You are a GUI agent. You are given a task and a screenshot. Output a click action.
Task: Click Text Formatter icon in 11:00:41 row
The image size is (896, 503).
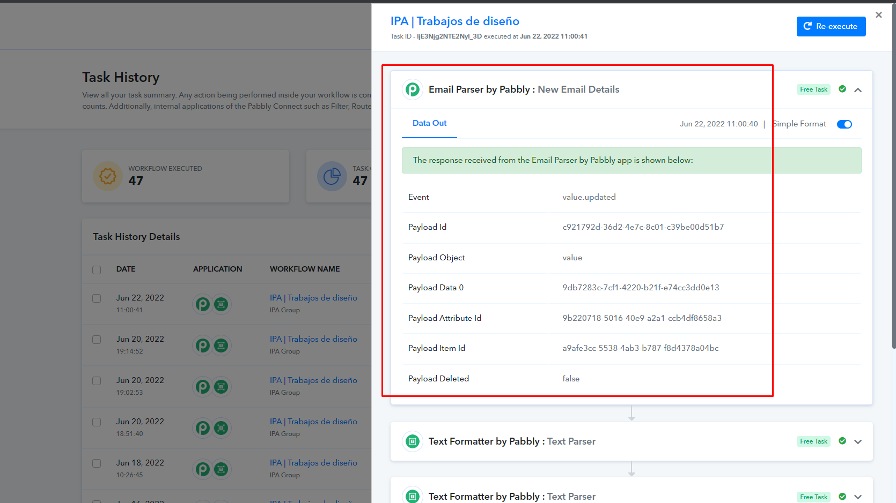[221, 304]
